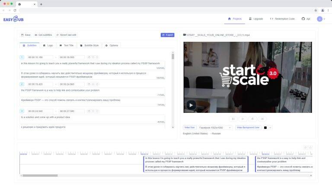Screen dimensions: 332x196
Task: Switch to the Logo tab
Action: click(x=48, y=45)
